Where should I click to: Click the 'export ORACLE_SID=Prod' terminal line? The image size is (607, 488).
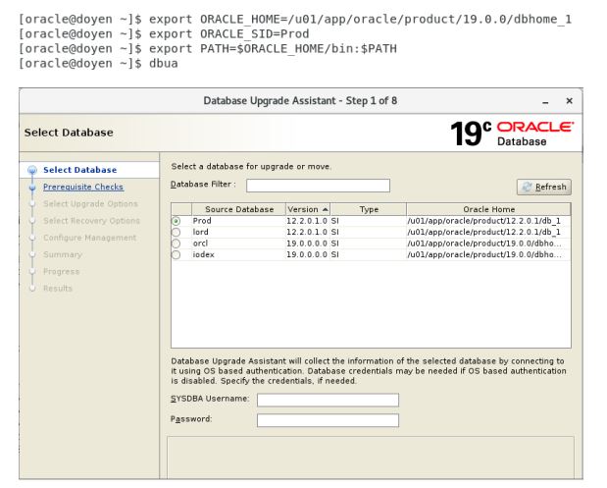[228, 33]
